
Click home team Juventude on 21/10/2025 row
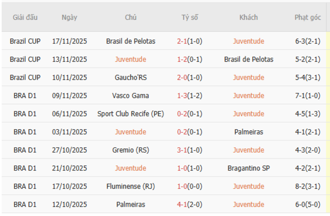point(130,168)
